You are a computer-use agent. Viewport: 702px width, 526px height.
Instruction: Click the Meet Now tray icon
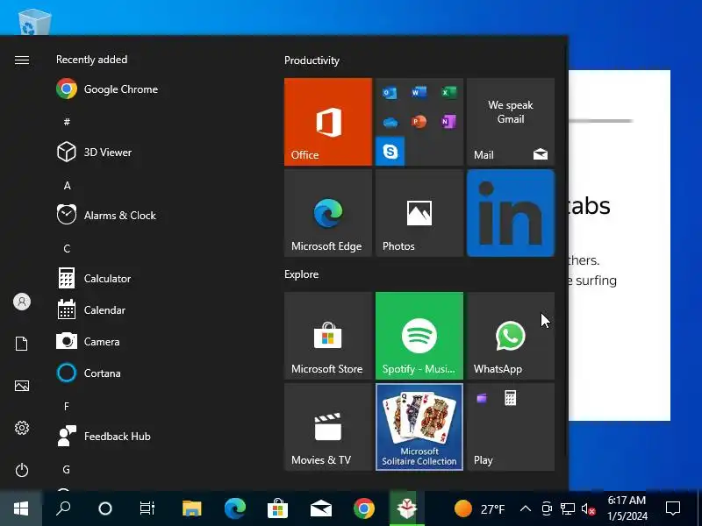pos(547,508)
